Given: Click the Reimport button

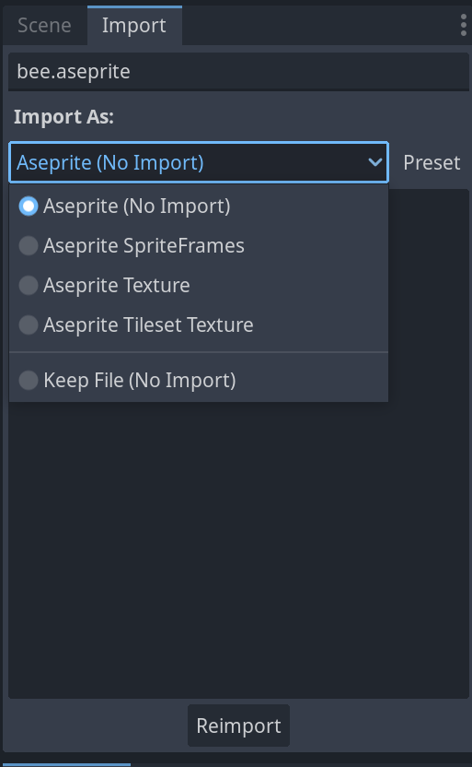Looking at the screenshot, I should click(x=238, y=726).
